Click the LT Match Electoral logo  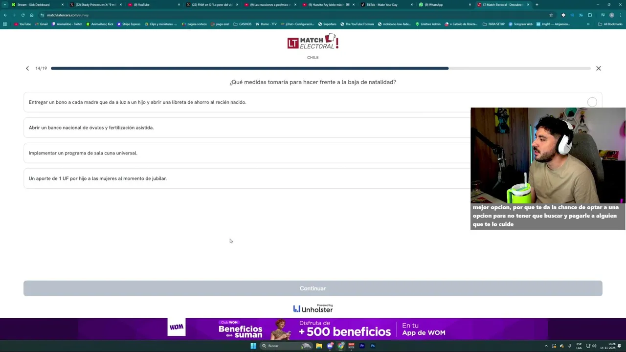coord(313,42)
